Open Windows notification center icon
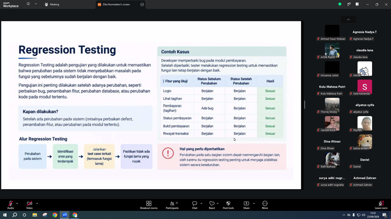The height and width of the screenshot is (219, 391). 385,215
